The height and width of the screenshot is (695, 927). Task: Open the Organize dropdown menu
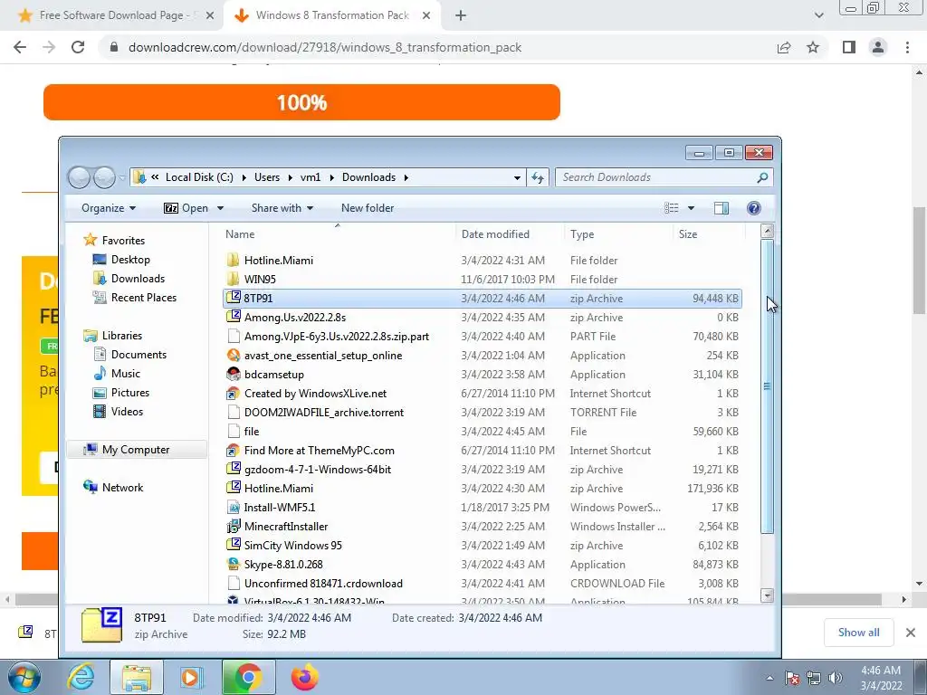tap(109, 208)
